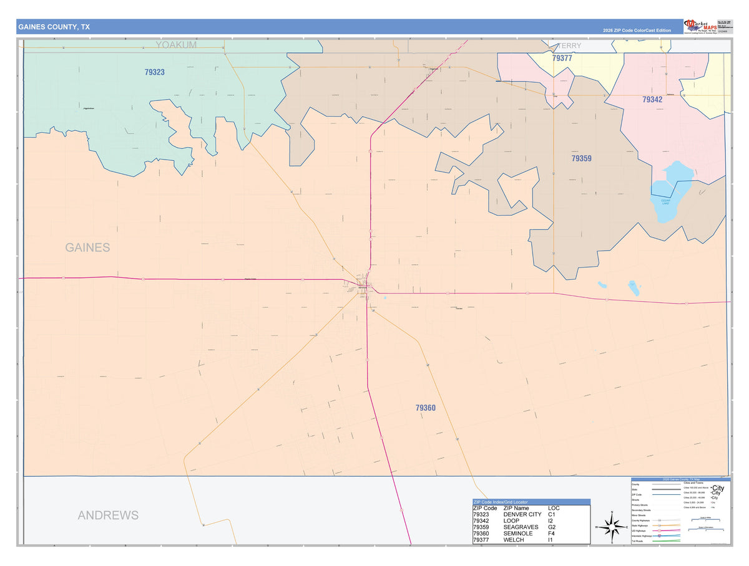
Task: Click LOOP in the index table
Action: tap(512, 520)
